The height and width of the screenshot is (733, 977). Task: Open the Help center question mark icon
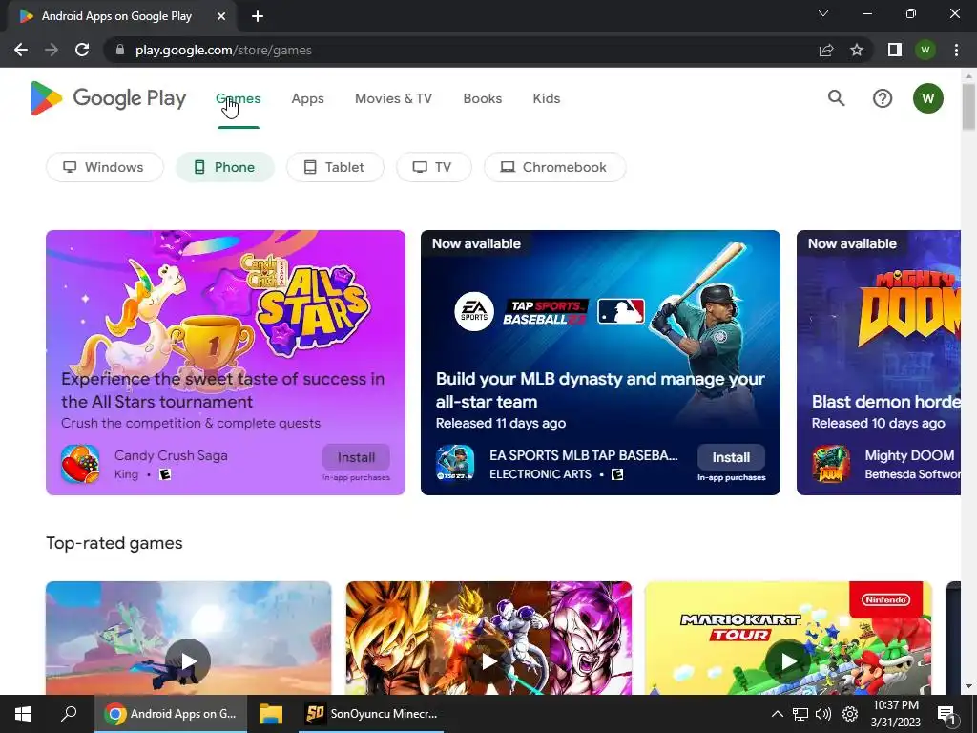tap(883, 98)
